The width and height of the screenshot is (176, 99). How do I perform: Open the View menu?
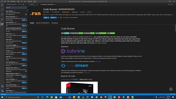tap(18, 1)
